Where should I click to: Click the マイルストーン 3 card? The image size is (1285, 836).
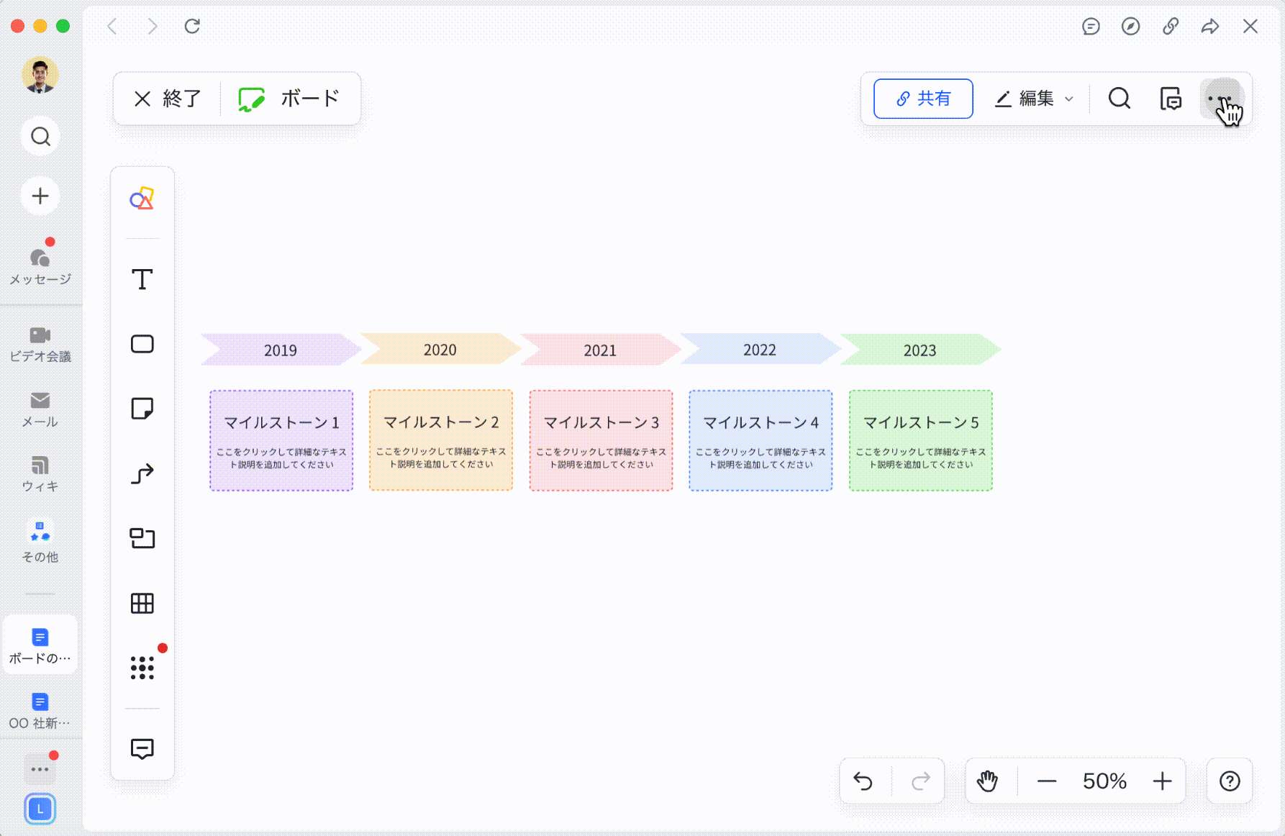pyautogui.click(x=601, y=440)
